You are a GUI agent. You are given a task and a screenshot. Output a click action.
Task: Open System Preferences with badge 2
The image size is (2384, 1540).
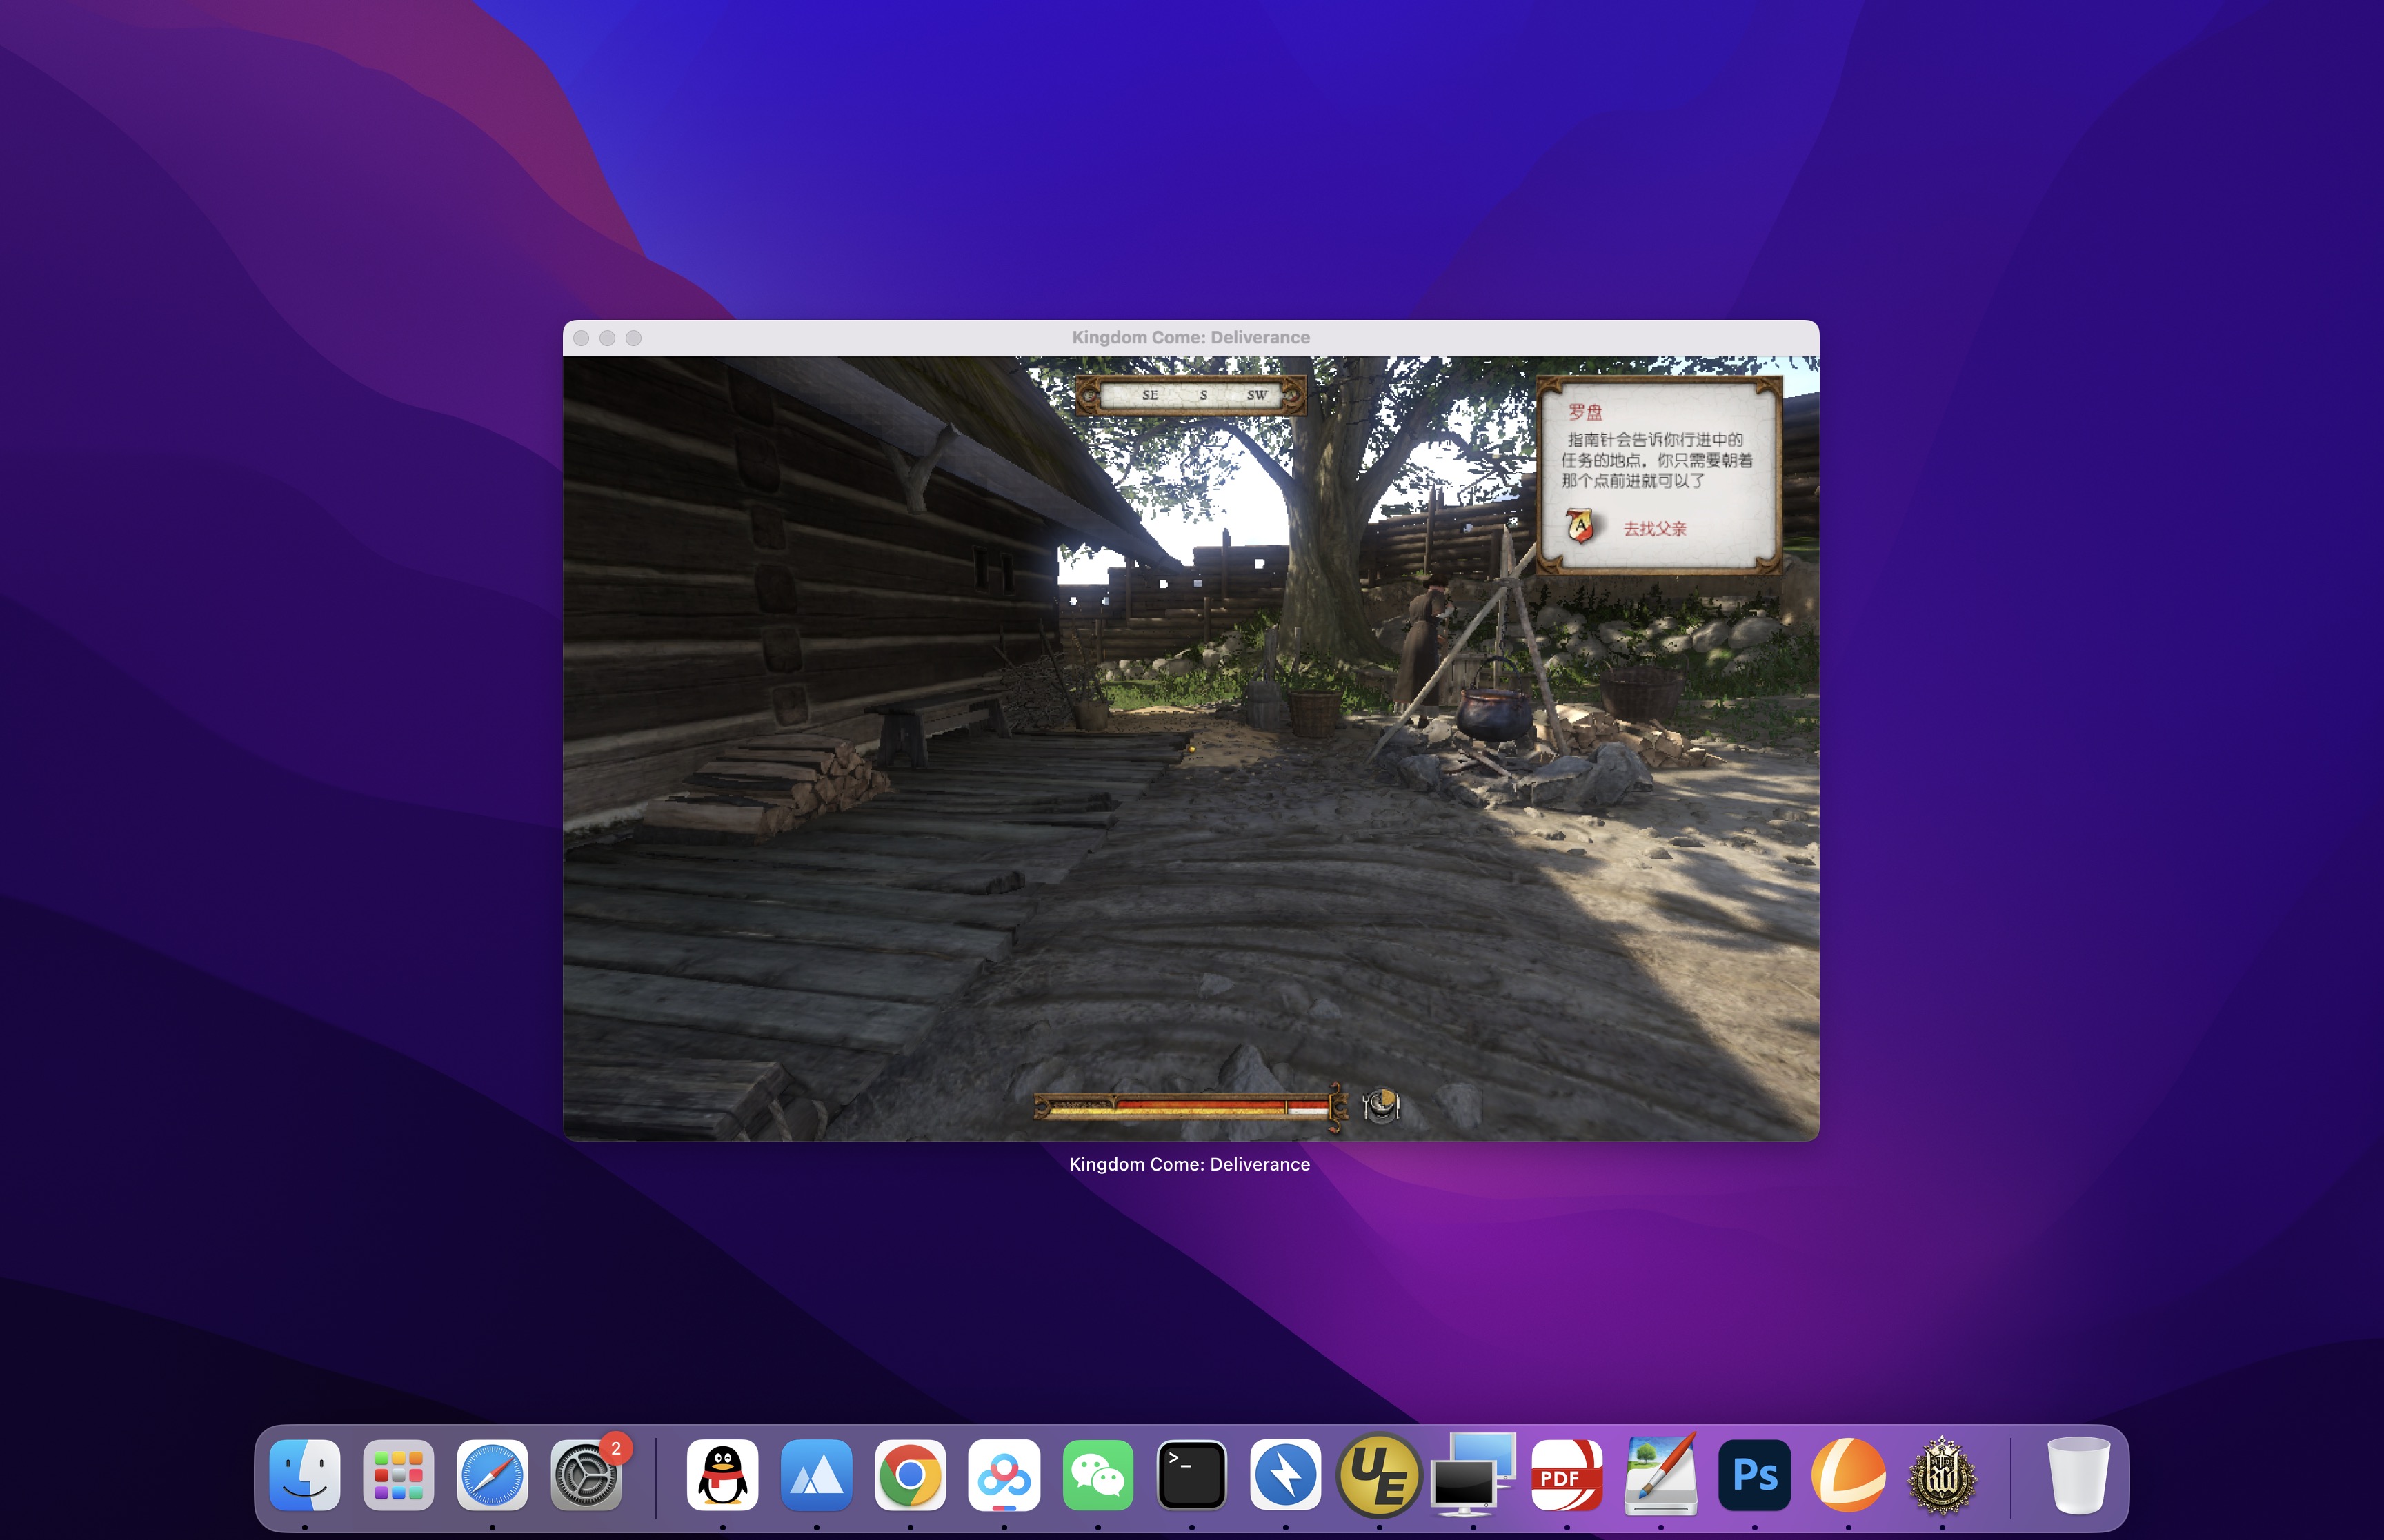click(x=586, y=1475)
